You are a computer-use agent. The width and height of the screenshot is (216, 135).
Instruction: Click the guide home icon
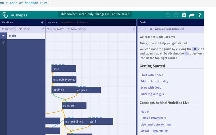click(x=151, y=29)
